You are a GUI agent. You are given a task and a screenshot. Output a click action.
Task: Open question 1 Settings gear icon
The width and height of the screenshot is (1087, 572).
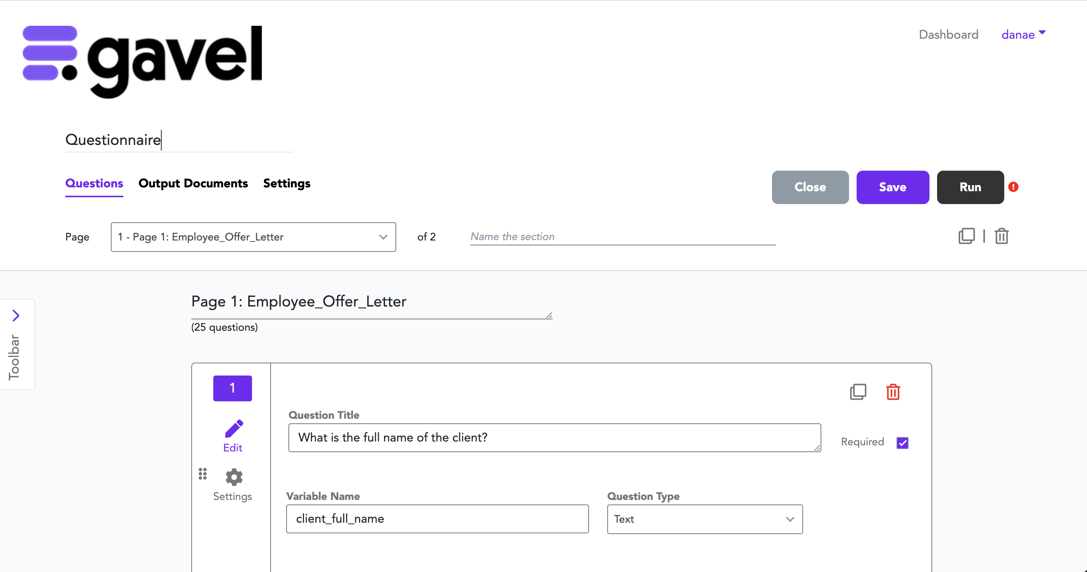point(234,478)
